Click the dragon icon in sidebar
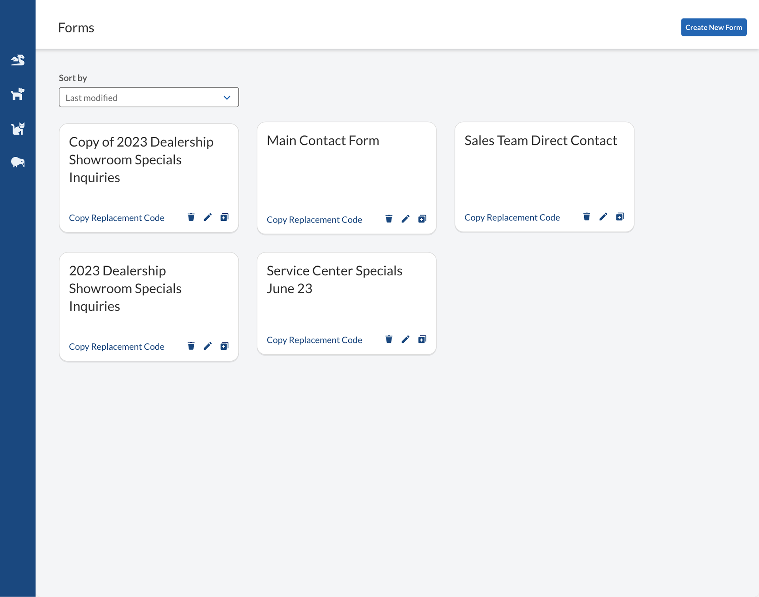759x597 pixels. (x=18, y=60)
